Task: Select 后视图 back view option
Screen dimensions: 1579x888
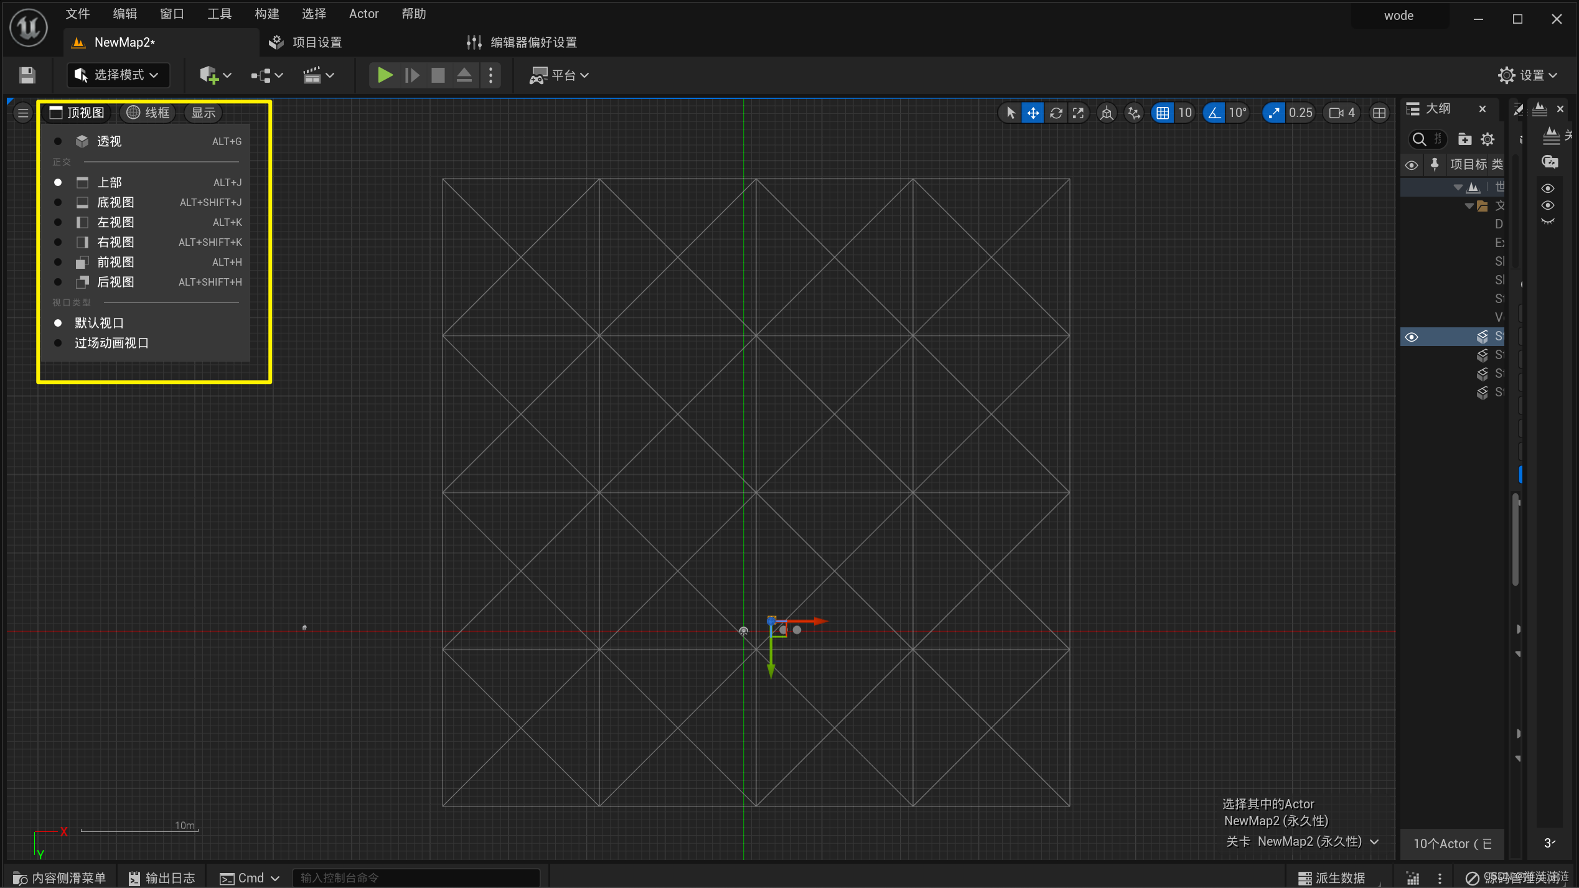Action: pyautogui.click(x=148, y=282)
